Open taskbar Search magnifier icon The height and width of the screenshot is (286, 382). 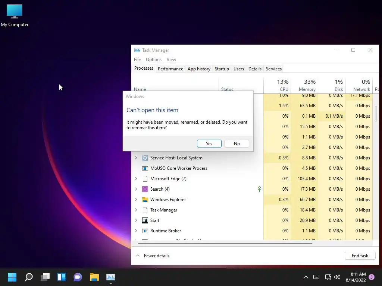(x=29, y=277)
